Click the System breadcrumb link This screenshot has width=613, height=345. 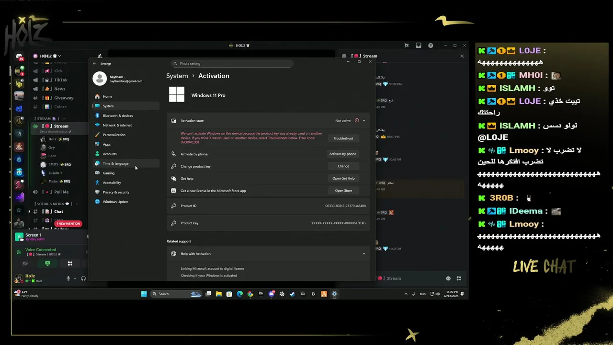click(x=177, y=76)
